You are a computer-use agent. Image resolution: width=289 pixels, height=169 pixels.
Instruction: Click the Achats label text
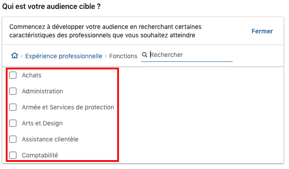32,75
